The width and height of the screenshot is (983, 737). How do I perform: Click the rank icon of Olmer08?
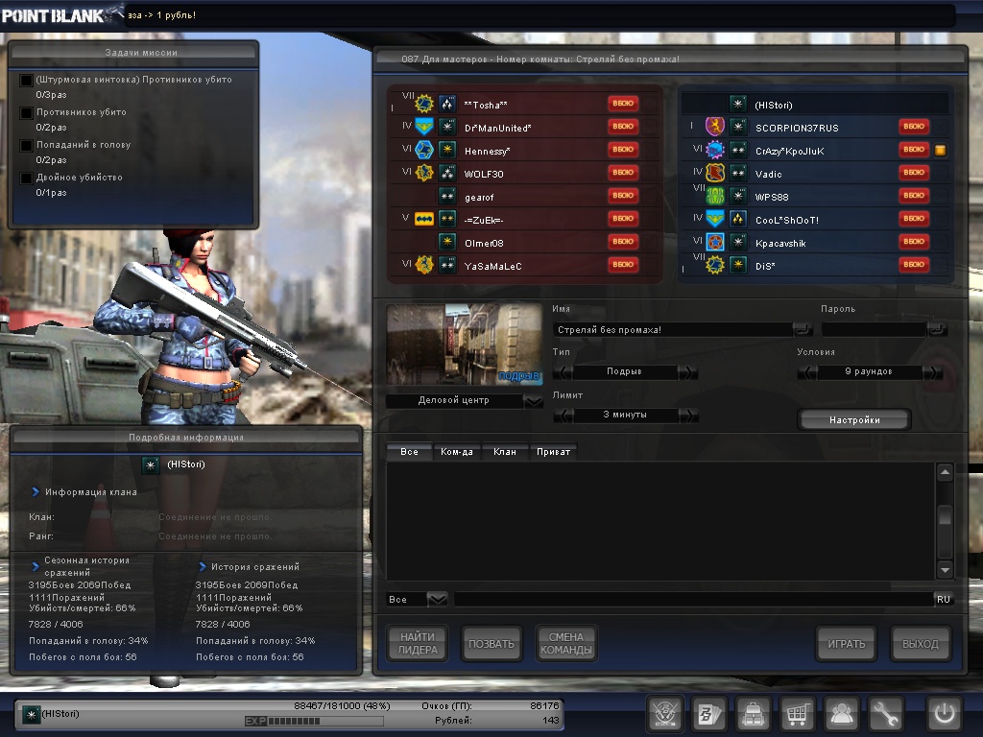447,242
